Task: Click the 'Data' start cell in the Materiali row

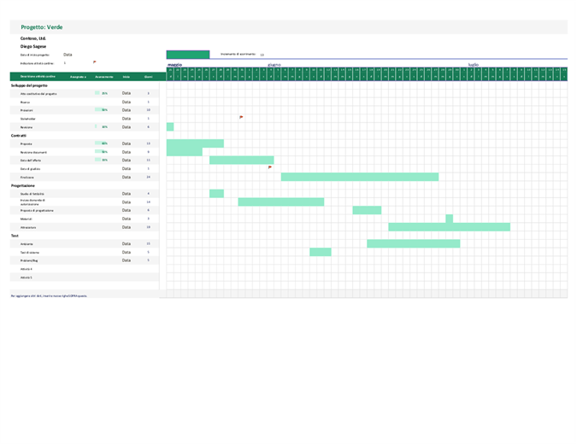Action: pos(127,219)
